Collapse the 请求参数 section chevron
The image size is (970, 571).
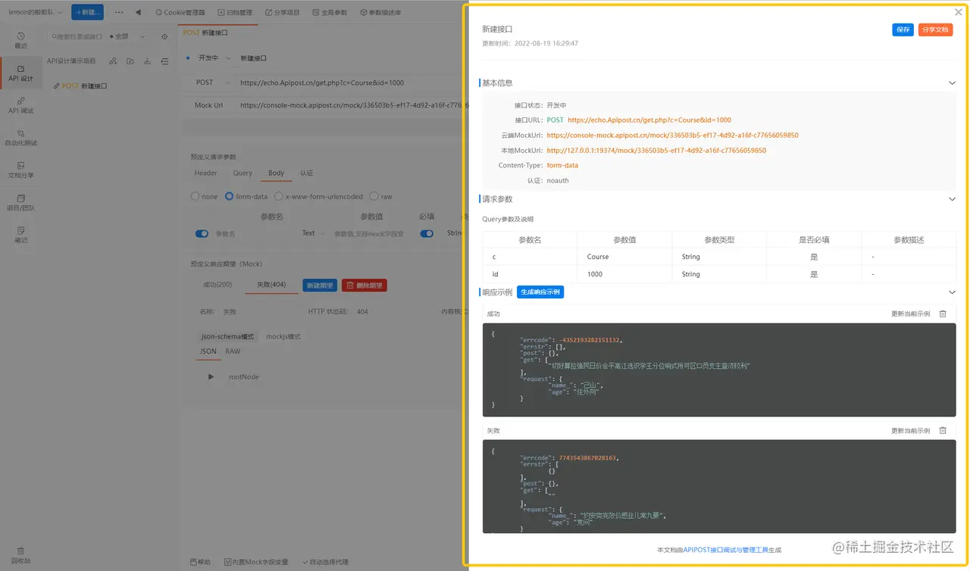point(953,199)
